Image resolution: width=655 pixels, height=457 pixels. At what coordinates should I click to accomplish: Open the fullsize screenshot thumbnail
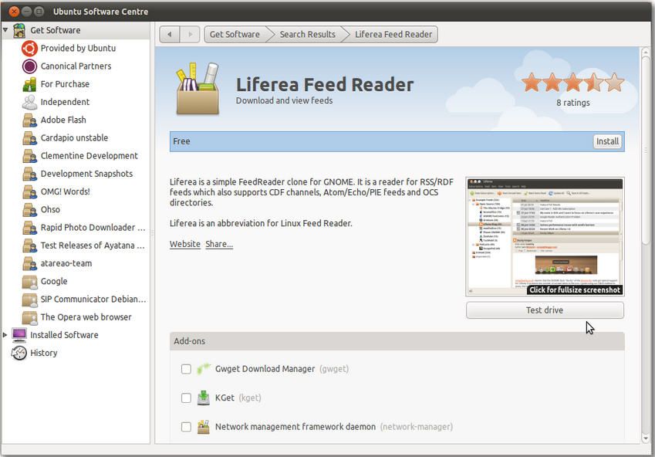pos(545,237)
